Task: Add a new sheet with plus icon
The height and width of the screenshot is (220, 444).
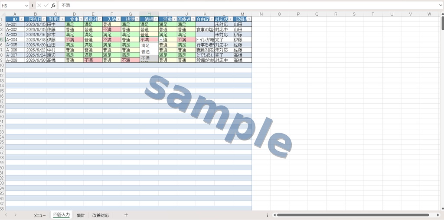Action: pyautogui.click(x=126, y=215)
